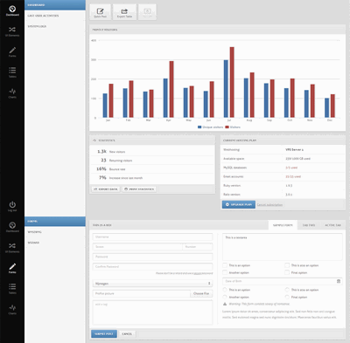The image size is (350, 343).
Task: Click the tallest red bar for Jul
Action: [x=232, y=82]
